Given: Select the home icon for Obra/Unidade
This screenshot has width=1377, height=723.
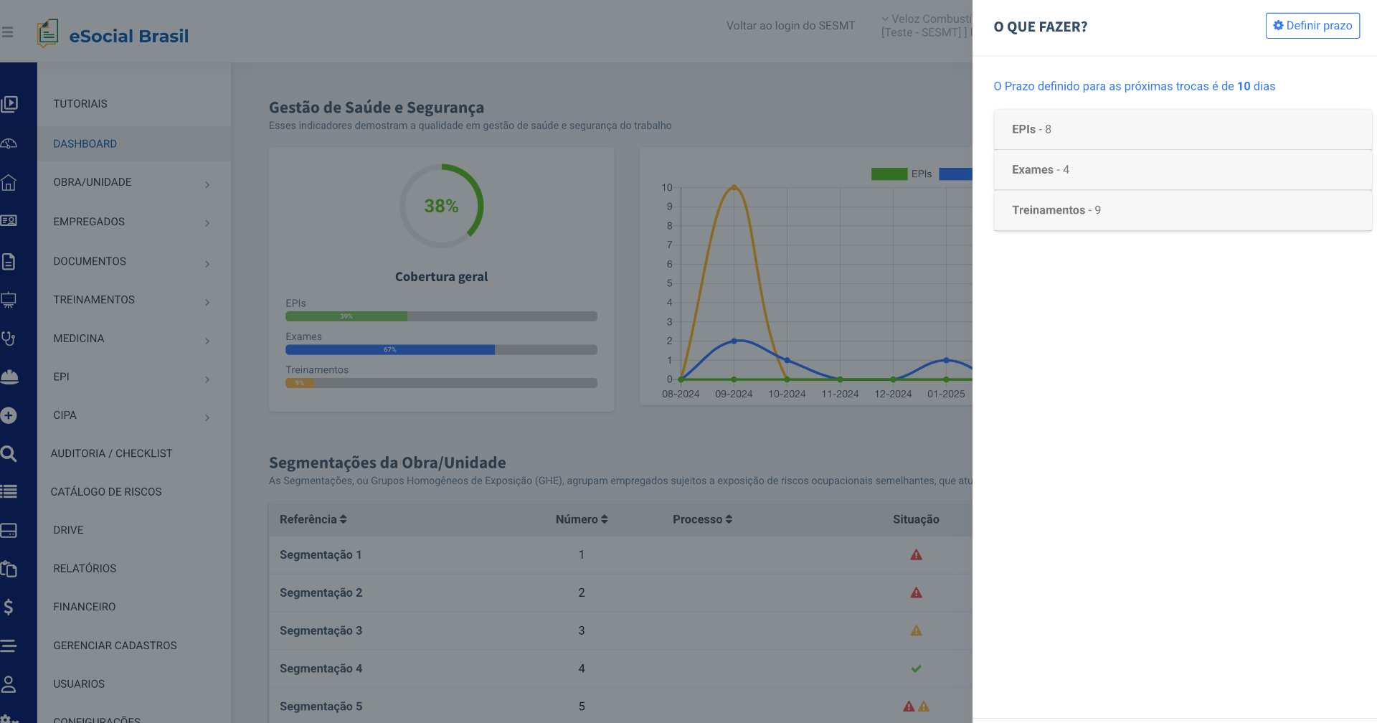Looking at the screenshot, I should 9,183.
